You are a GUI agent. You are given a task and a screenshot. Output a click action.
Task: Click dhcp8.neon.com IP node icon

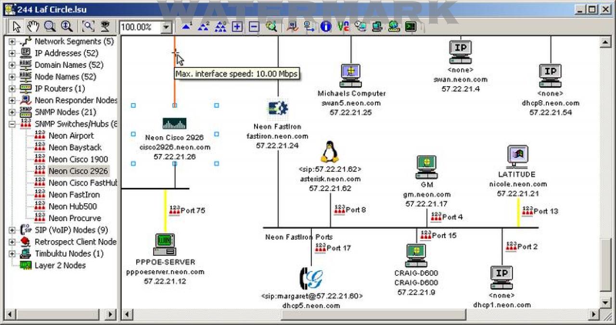pos(550,76)
